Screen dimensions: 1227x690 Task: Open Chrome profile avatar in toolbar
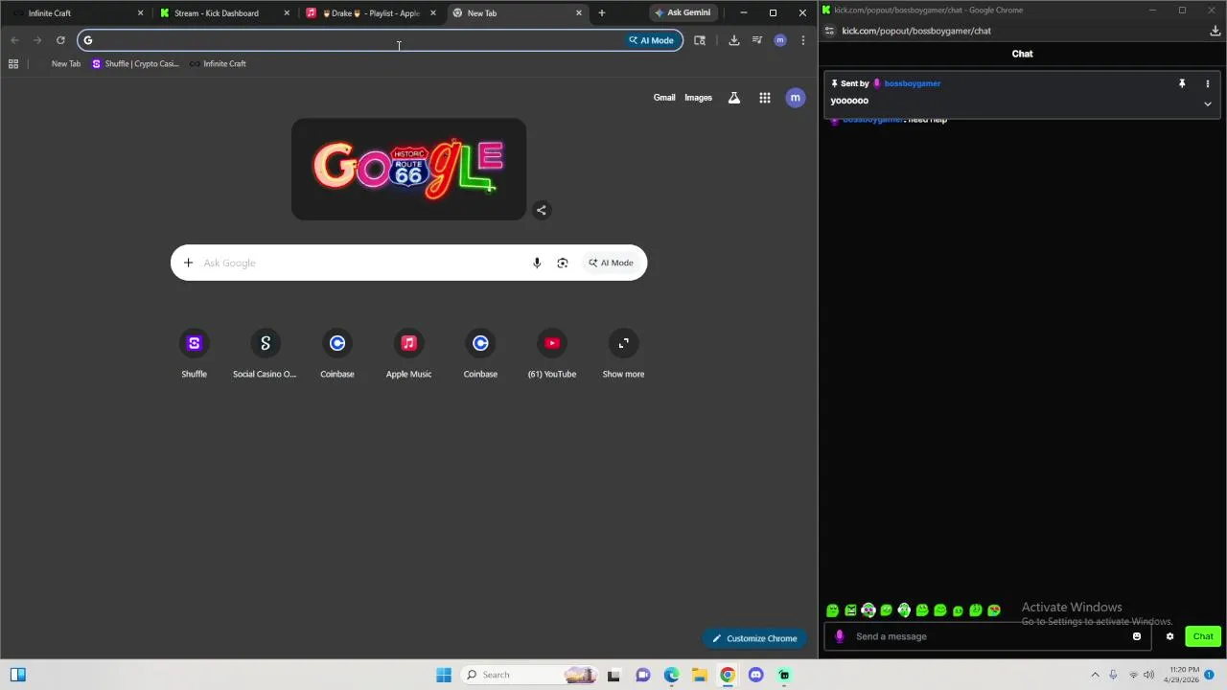(780, 40)
